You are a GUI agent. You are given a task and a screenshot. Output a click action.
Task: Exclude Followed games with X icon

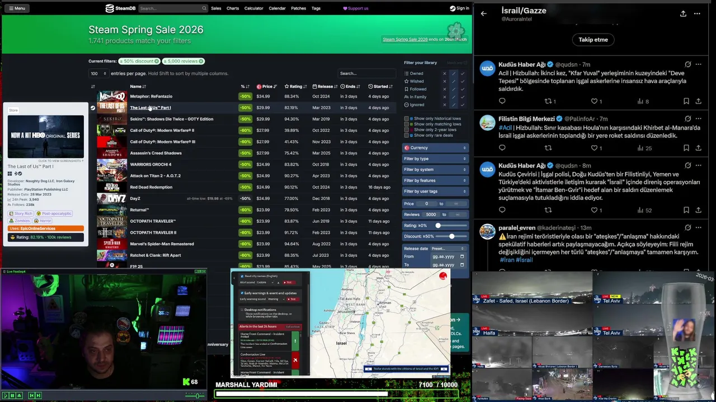(445, 89)
